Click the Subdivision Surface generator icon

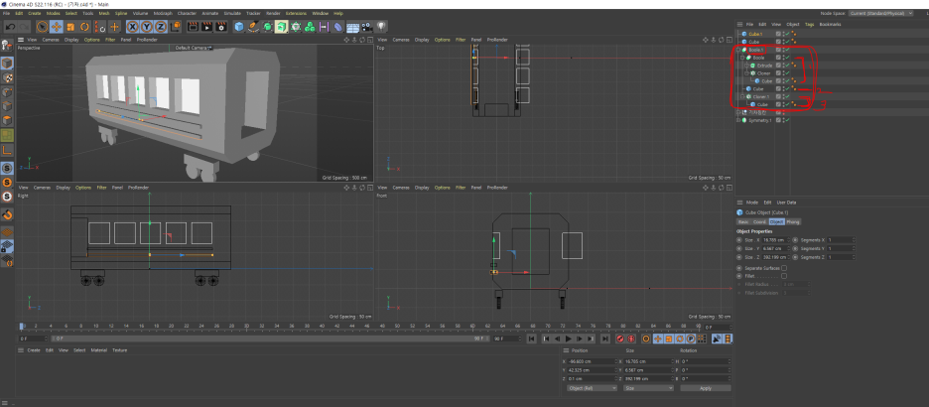[x=267, y=27]
